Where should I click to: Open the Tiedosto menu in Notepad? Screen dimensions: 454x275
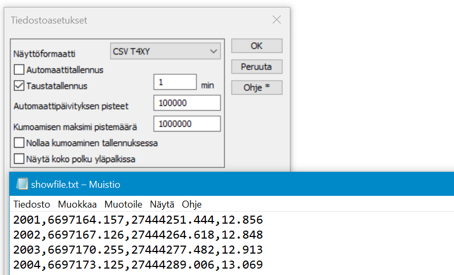(32, 204)
